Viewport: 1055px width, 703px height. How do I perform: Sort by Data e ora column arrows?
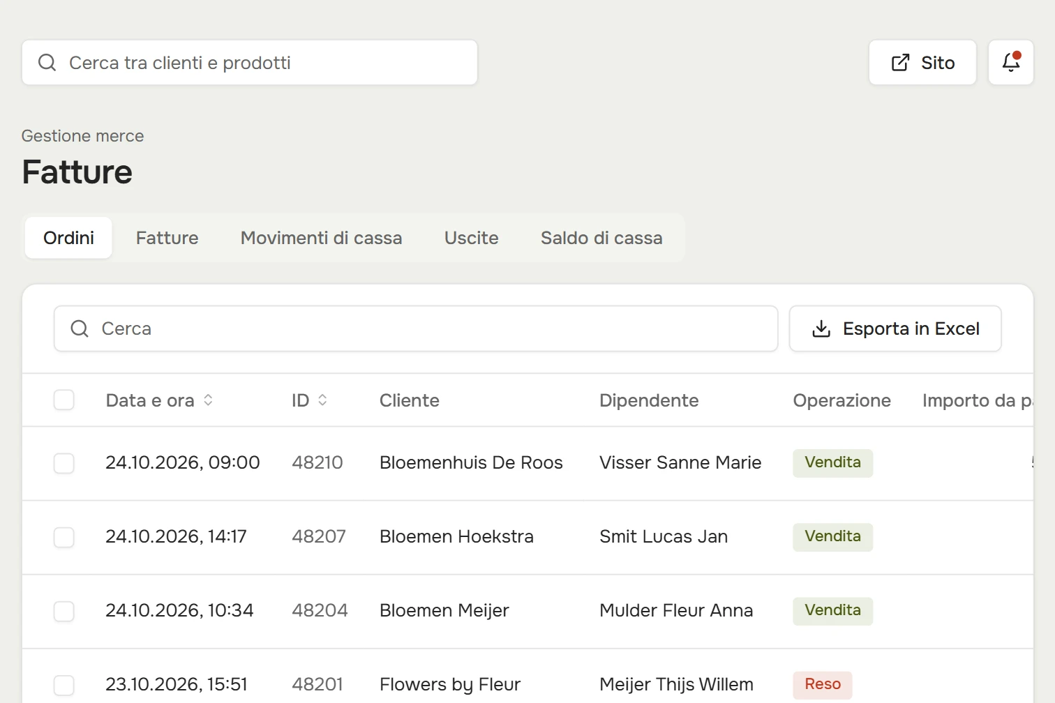tap(208, 400)
